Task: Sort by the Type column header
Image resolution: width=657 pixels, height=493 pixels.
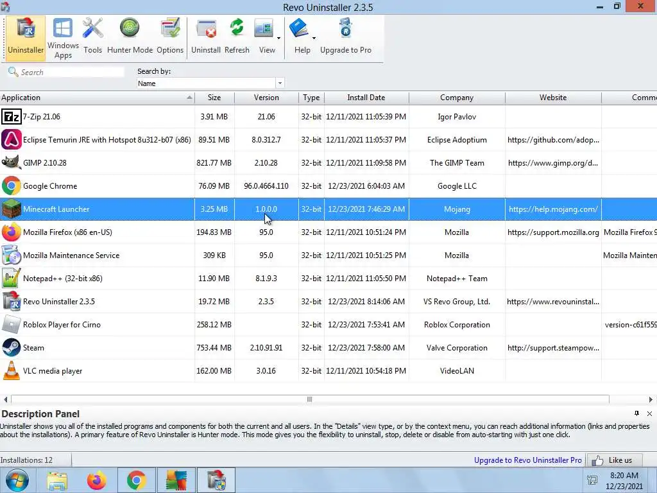Action: pos(311,98)
